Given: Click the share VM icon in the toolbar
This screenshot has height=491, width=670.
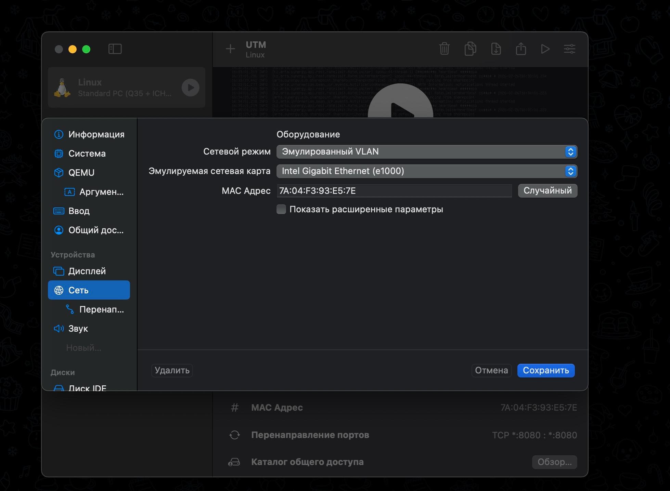Looking at the screenshot, I should click(x=521, y=49).
